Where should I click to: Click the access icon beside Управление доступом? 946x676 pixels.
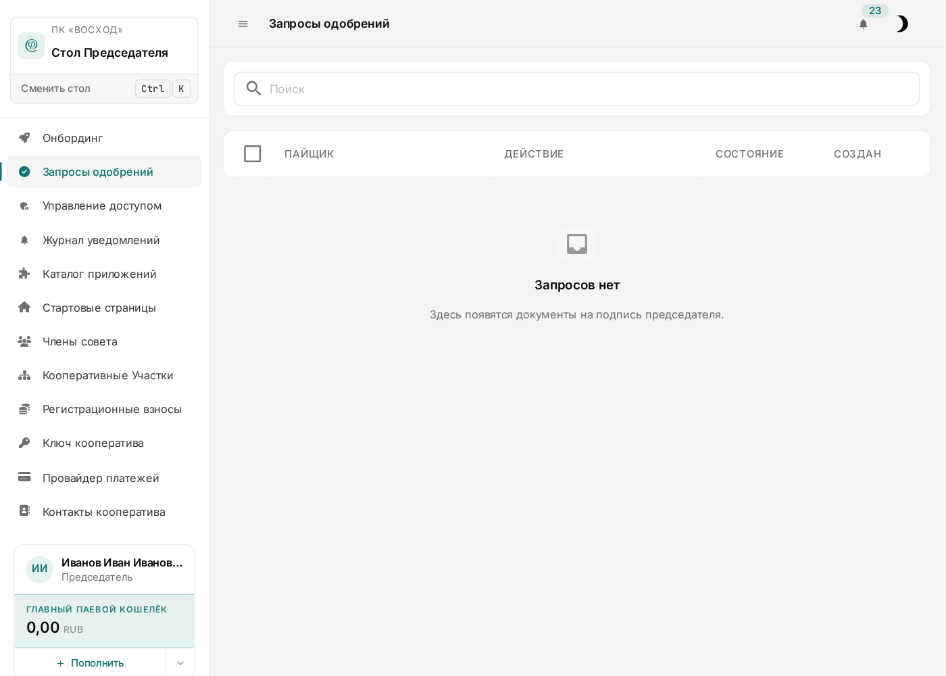pos(24,206)
